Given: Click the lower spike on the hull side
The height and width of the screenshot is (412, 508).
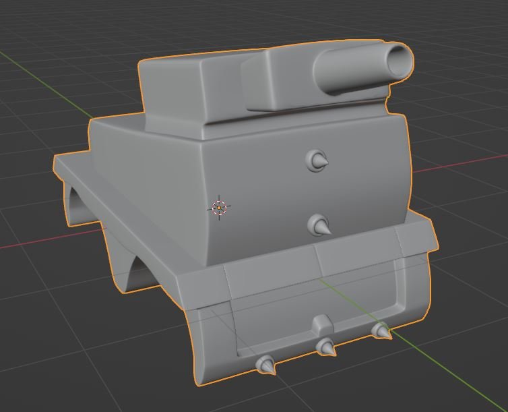Looking at the screenshot, I should pos(319,225).
